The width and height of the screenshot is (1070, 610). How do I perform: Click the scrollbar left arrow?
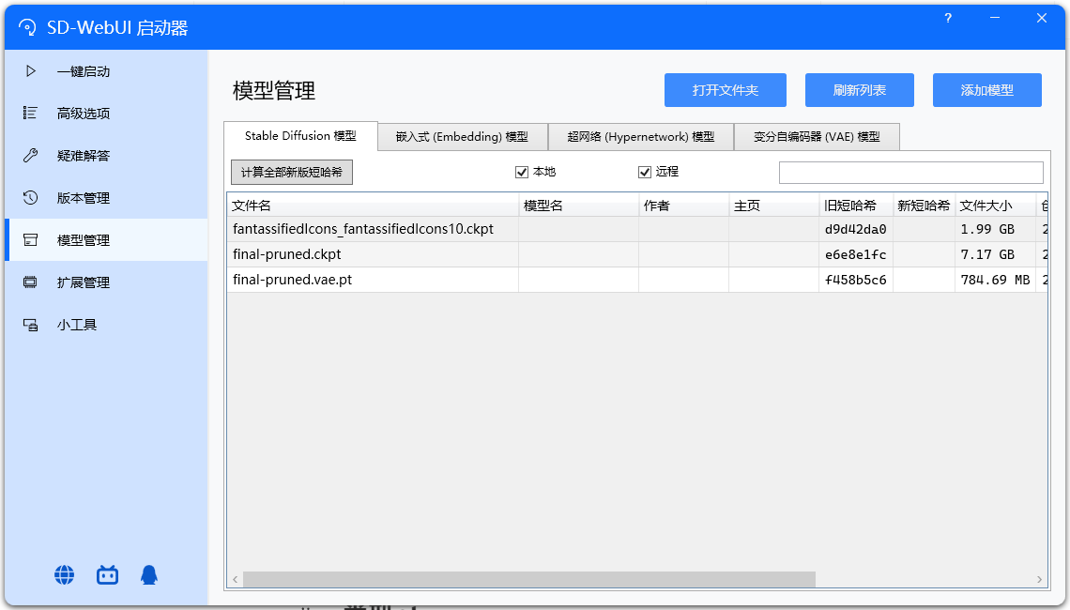pyautogui.click(x=235, y=579)
